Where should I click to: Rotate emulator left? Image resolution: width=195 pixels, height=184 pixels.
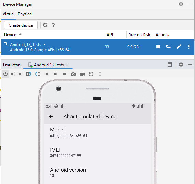[29, 74]
